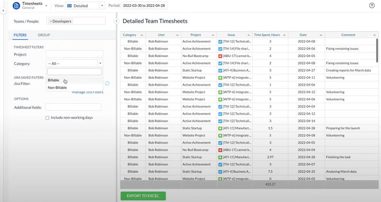
Task: Click the grid icon in the View selector
Action: pyautogui.click(x=69, y=6)
